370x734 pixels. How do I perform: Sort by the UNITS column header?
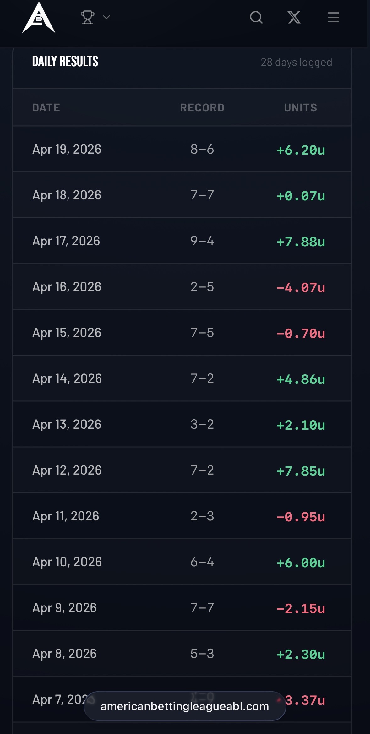(300, 108)
